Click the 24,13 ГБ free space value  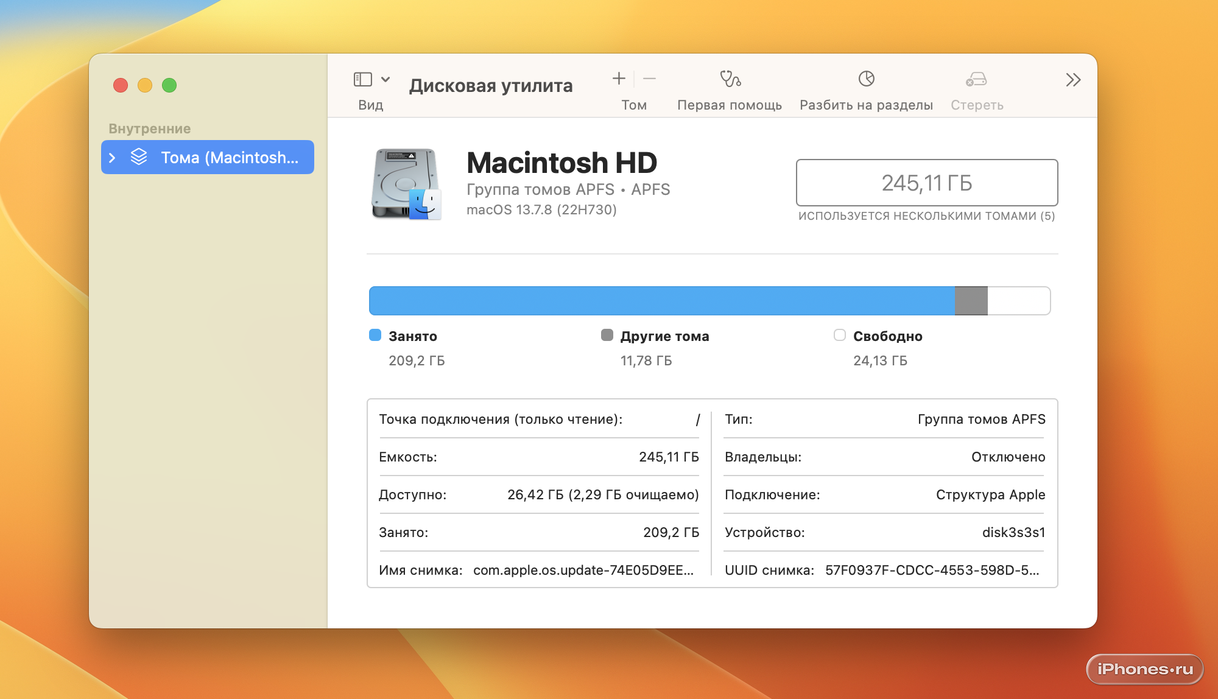pos(880,360)
